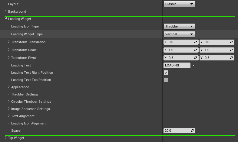238x142 pixels.
Task: Expand the Appearance category arrow
Action: (x=9, y=87)
